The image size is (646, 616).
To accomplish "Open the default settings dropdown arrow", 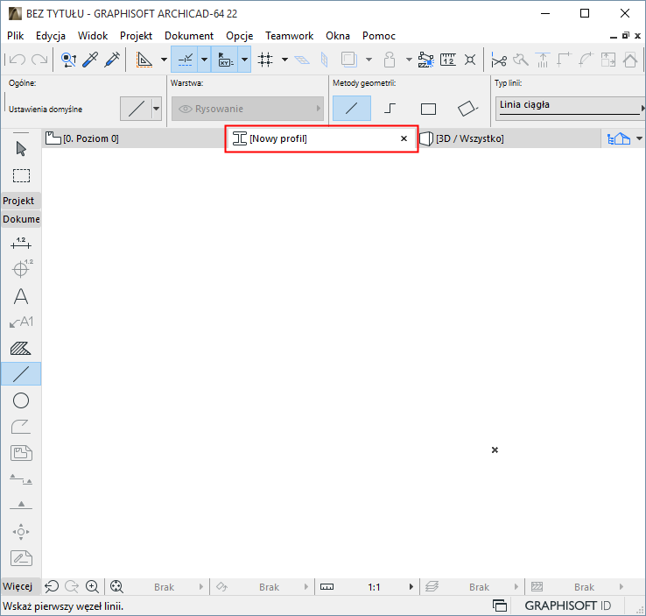I will (156, 109).
